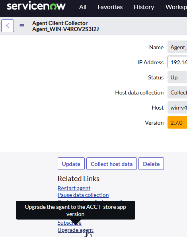Viewport: 187px width, 237px height.
Task: Click the Agent_WIN-V4ROV2S3I2J record title
Action: coord(66,29)
